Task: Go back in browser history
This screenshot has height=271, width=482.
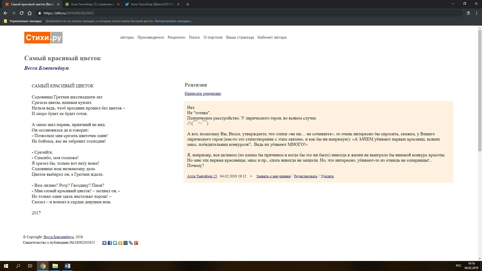Action: 6,13
